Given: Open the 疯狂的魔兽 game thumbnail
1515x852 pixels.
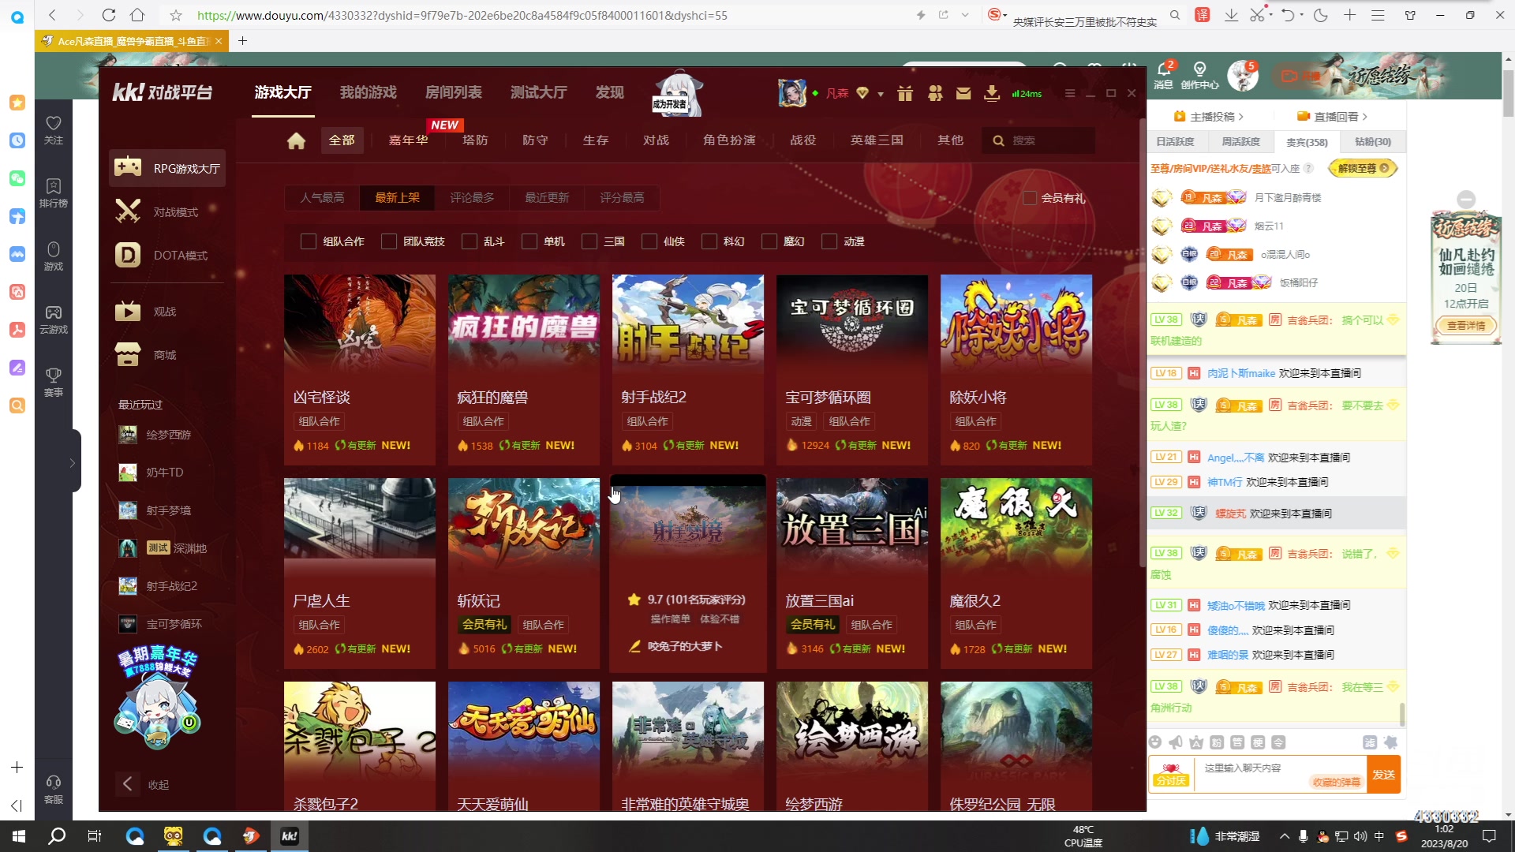Looking at the screenshot, I should click(524, 324).
